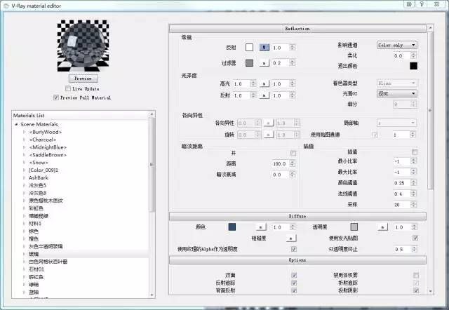
Task: Open the gray 过滤器 color swatch
Action: pos(249,62)
